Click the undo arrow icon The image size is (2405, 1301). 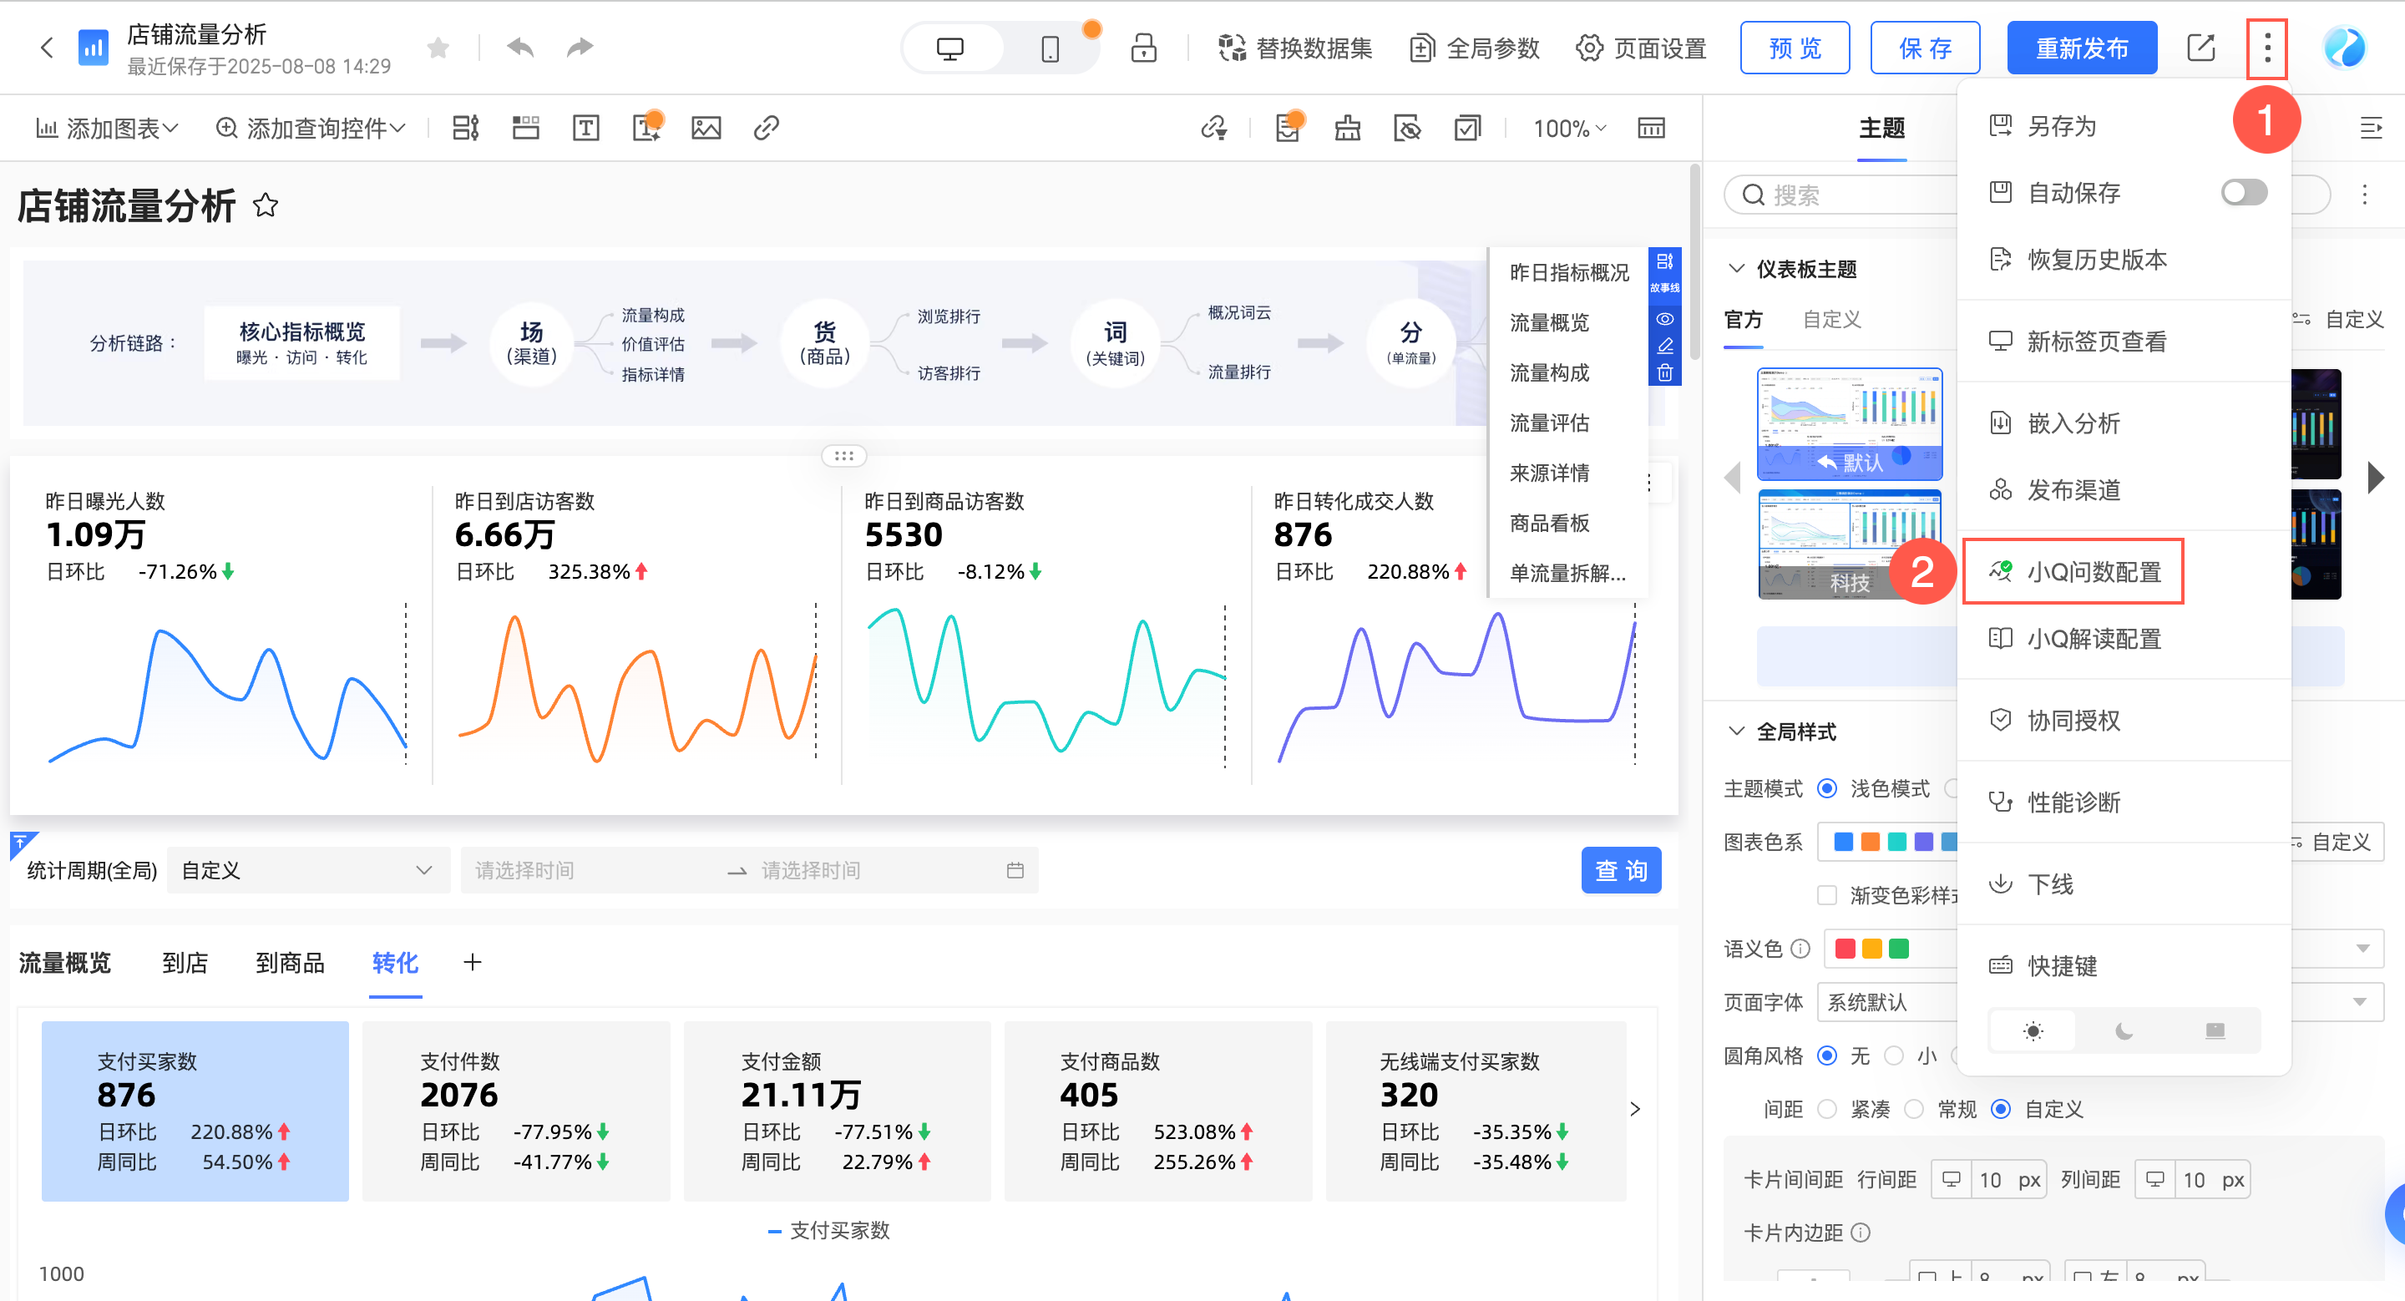[520, 47]
